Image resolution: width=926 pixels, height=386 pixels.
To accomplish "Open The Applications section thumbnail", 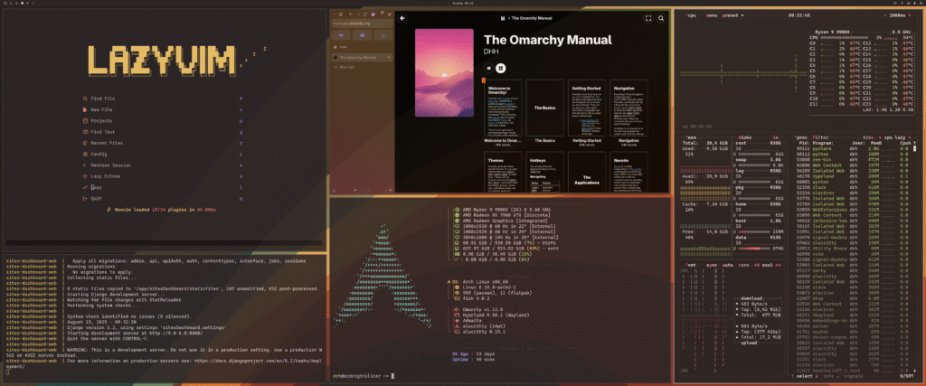I will (x=587, y=171).
